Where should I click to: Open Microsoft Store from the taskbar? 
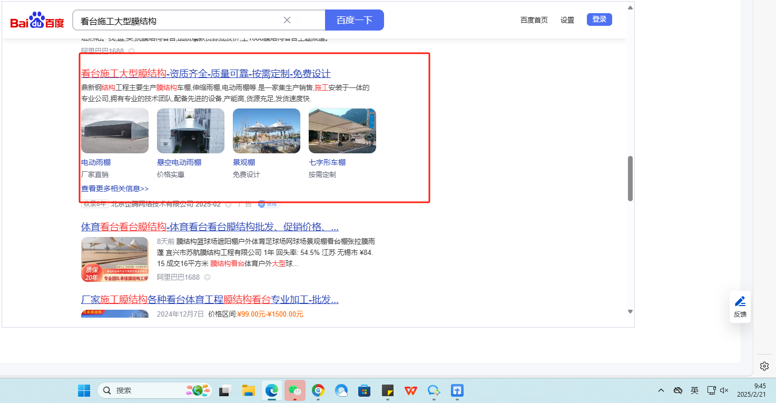[x=364, y=390]
